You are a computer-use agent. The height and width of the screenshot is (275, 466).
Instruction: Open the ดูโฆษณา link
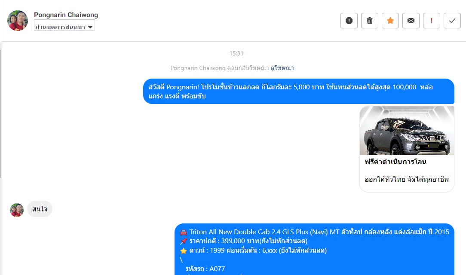click(282, 68)
